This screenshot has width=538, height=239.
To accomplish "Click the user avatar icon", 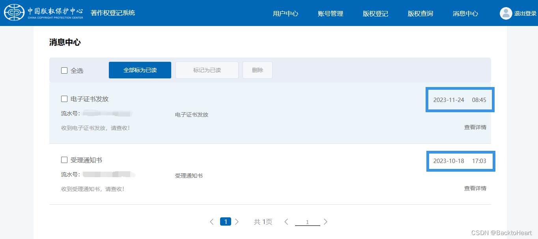I will click(x=506, y=13).
